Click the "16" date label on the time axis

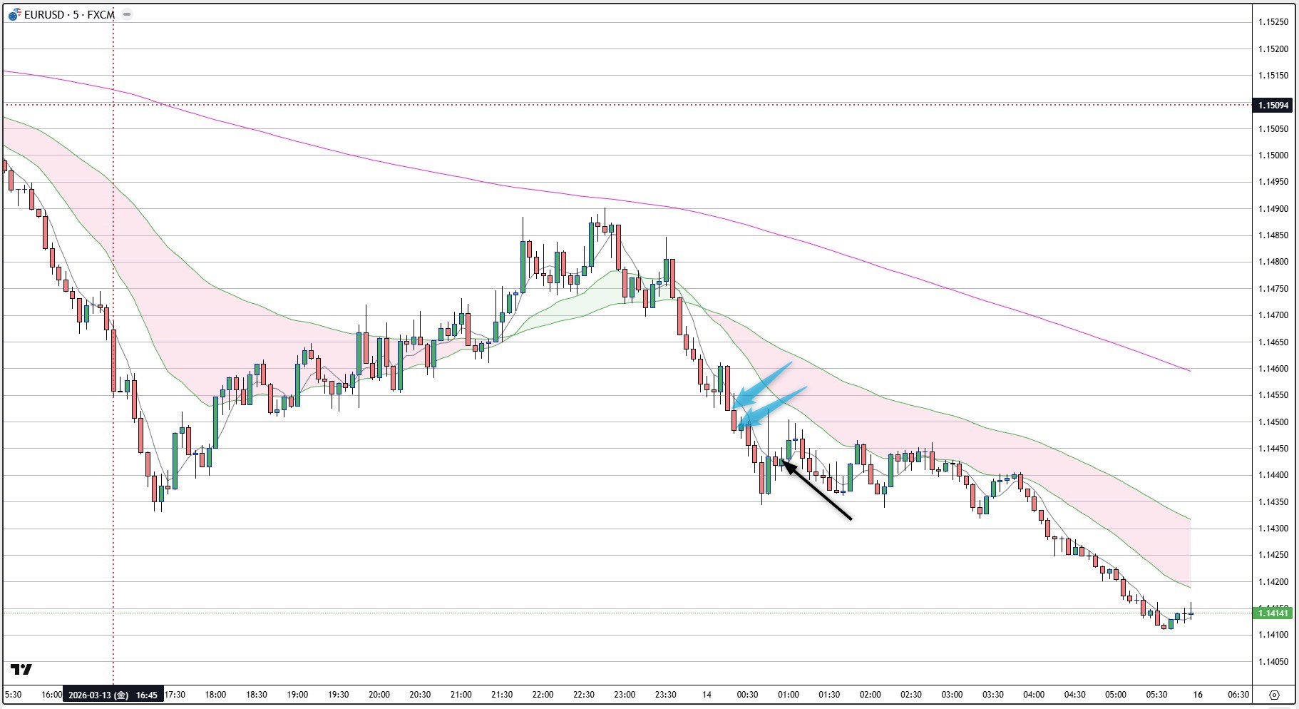coord(1198,693)
